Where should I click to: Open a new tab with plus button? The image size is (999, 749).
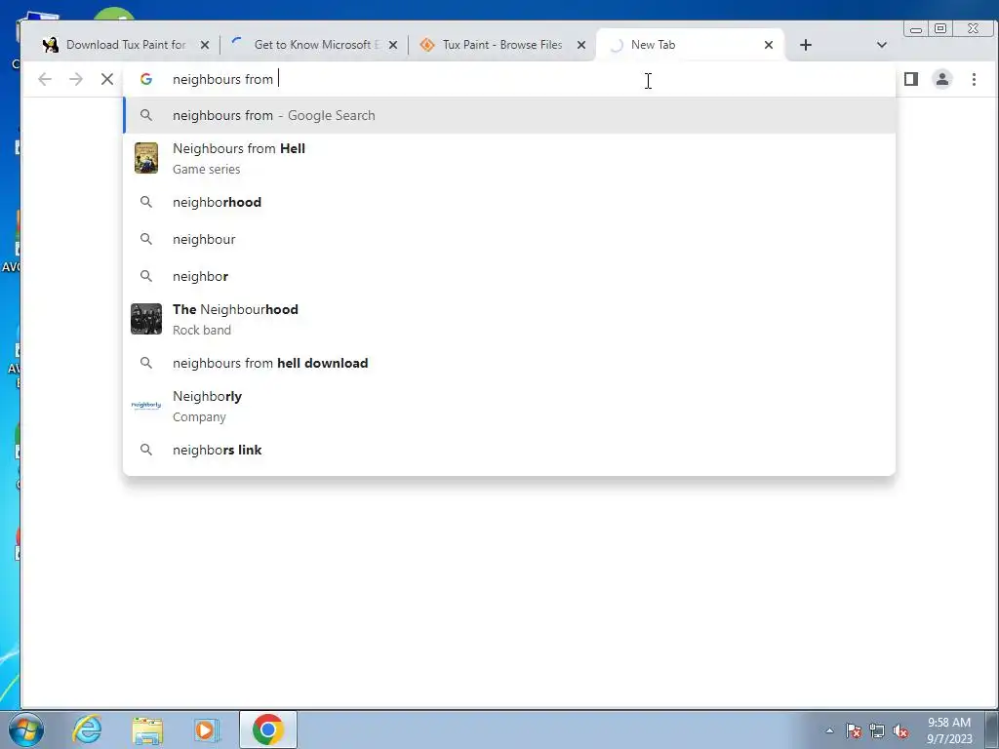[x=805, y=45]
